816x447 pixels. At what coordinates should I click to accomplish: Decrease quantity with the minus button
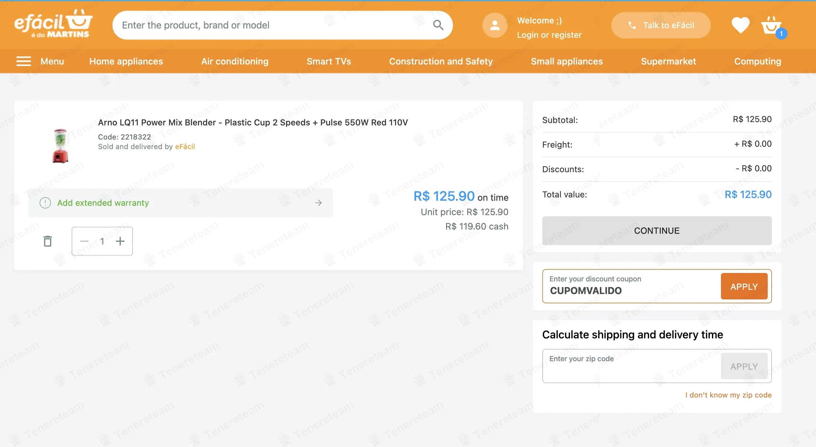84,241
